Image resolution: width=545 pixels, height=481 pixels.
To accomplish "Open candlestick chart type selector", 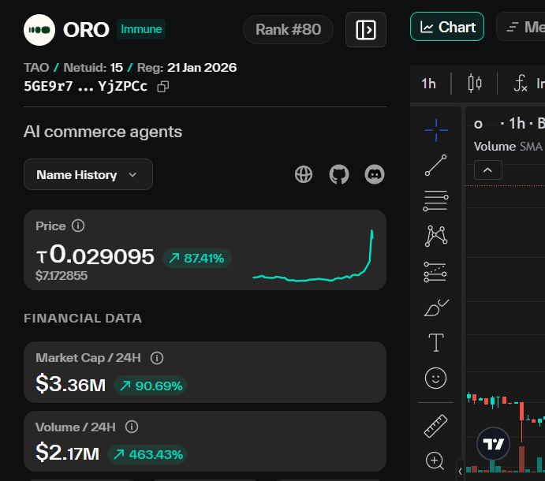I will pos(475,84).
